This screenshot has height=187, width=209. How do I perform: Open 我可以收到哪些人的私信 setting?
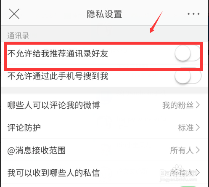click(x=104, y=173)
